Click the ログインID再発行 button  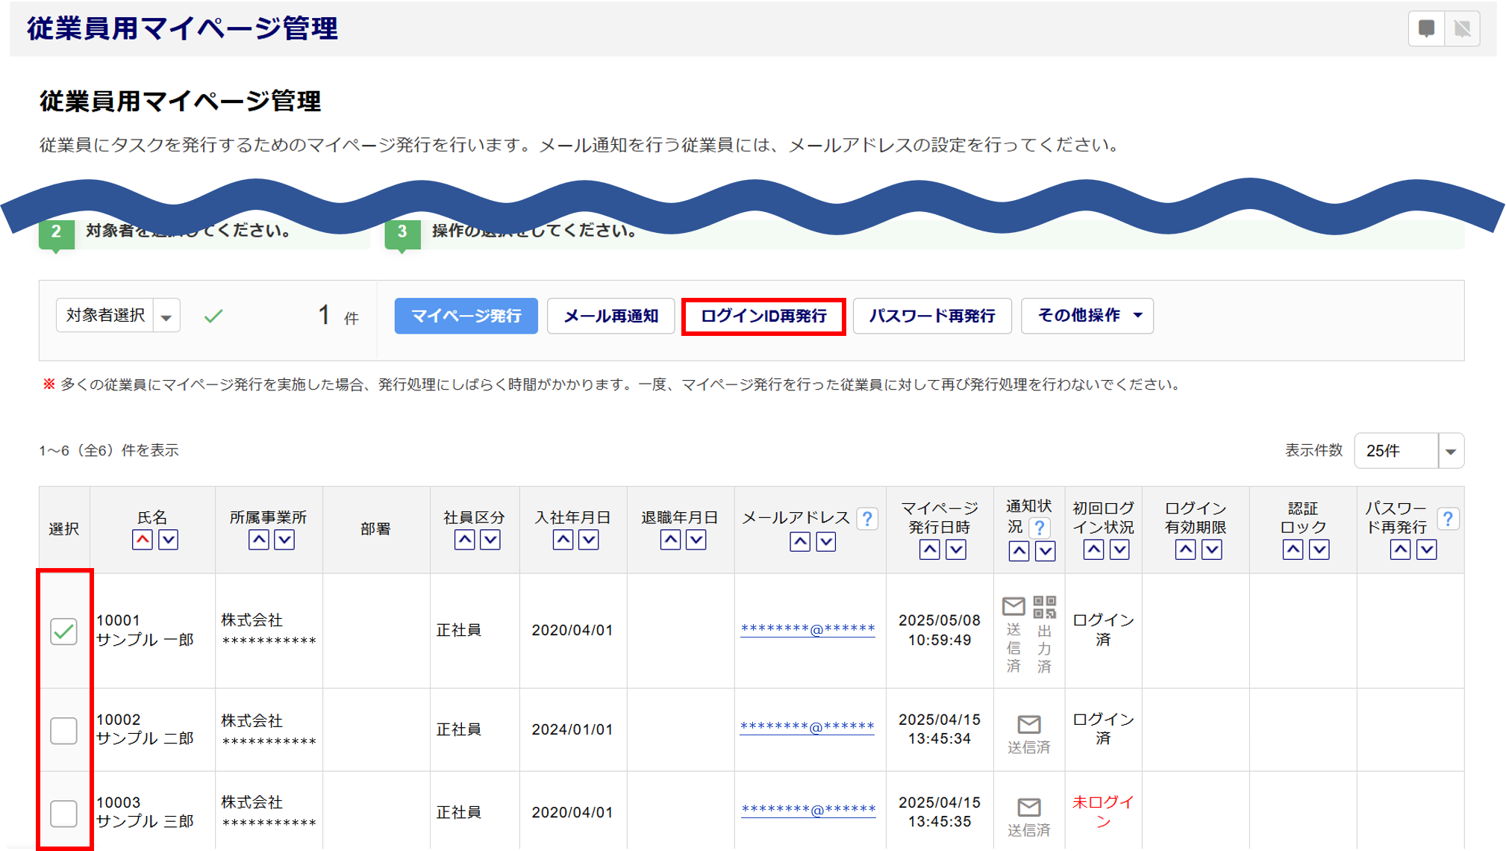763,317
